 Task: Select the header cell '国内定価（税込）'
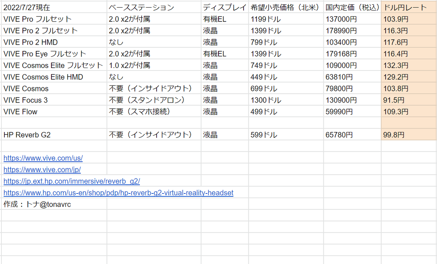click(x=353, y=8)
